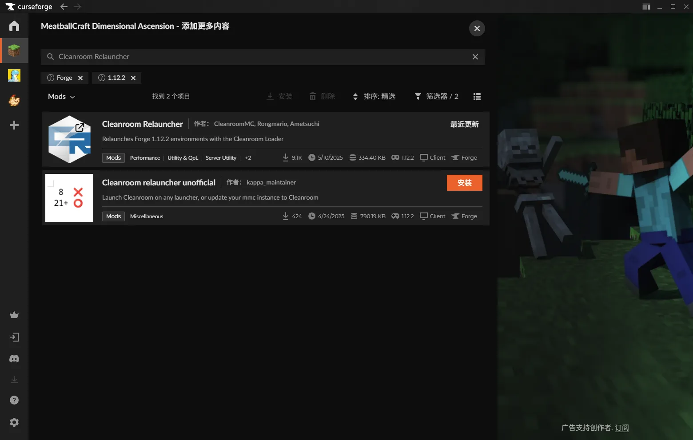
Task: Click the sign-in arrow icon
Action: (14, 337)
